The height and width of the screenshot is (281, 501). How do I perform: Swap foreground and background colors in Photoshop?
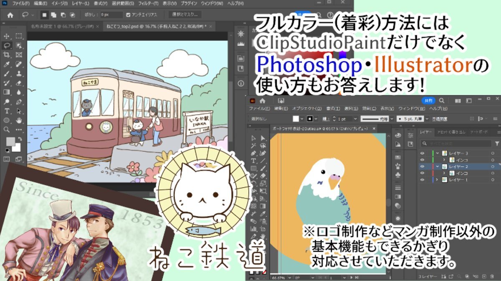click(20, 139)
